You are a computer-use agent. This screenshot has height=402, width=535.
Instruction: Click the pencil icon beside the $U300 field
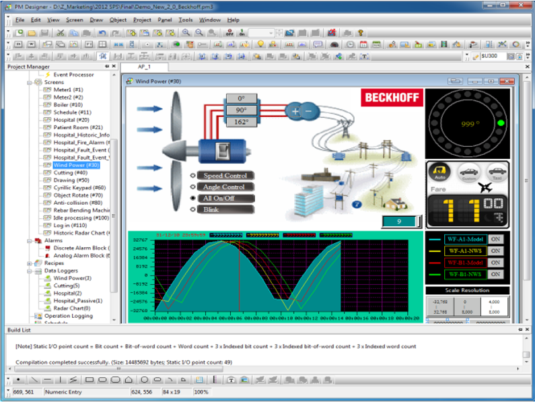pyautogui.click(x=476, y=57)
